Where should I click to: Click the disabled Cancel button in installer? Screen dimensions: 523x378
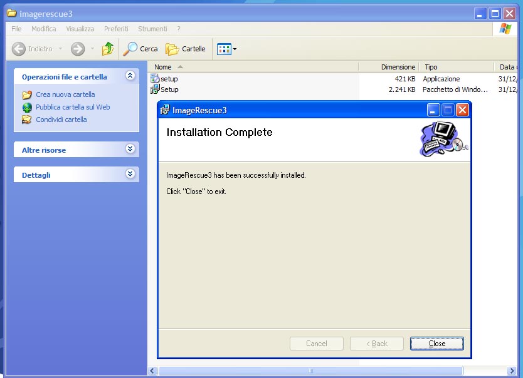[317, 344]
